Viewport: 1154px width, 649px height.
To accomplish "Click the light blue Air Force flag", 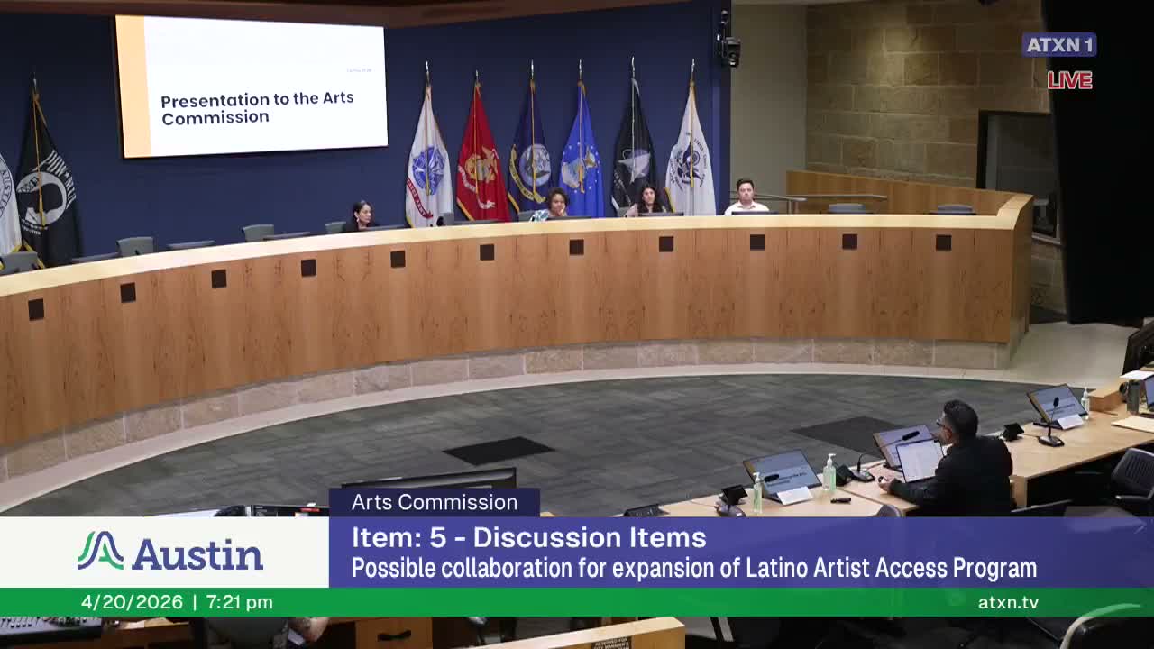I will pos(582,151).
